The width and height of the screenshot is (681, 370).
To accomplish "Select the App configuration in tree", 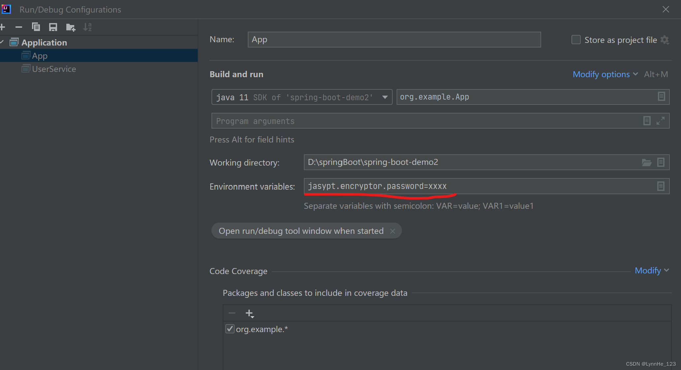I will point(40,56).
